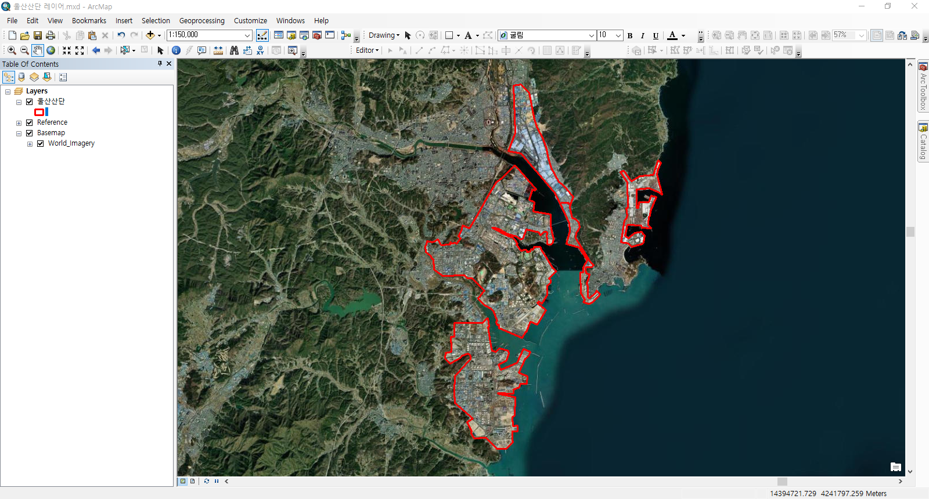Open the ArcToolbox side tab
The height and width of the screenshot is (499, 929).
pos(923,86)
